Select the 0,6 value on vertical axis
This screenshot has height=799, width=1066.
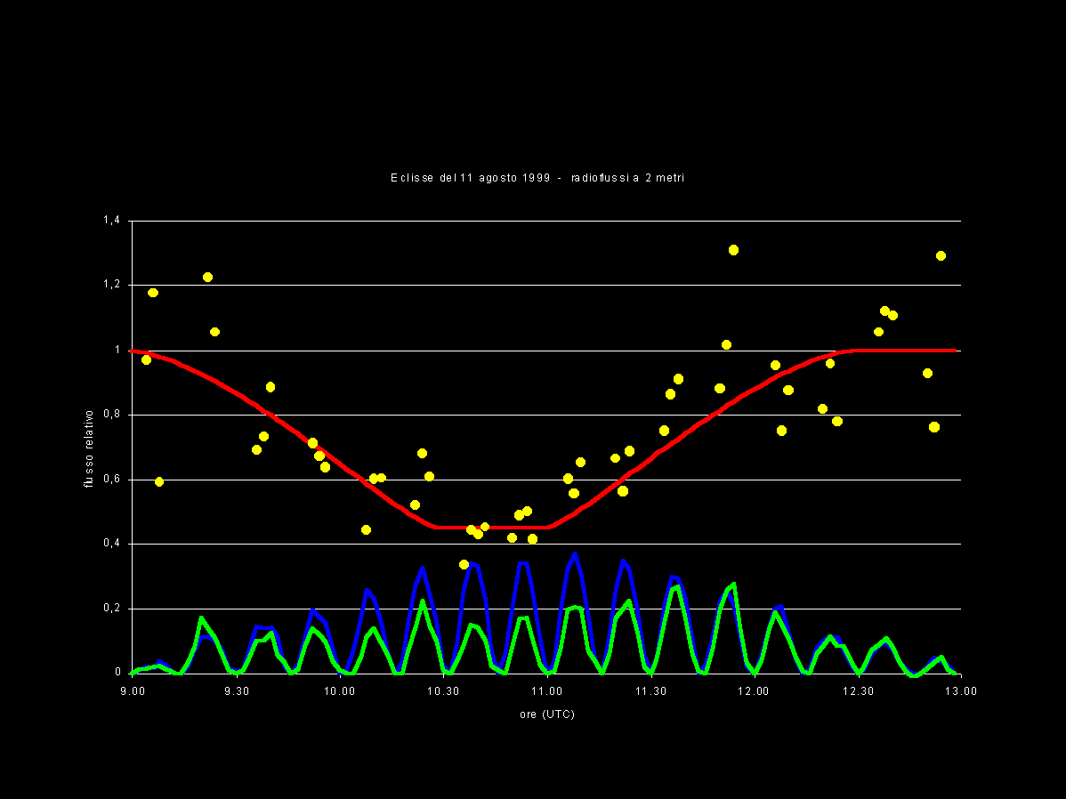[x=112, y=480]
